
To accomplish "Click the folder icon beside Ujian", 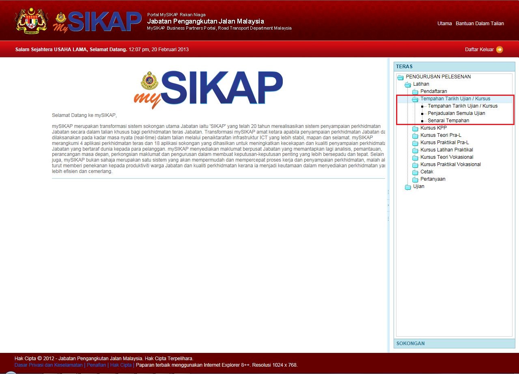I will (408, 187).
